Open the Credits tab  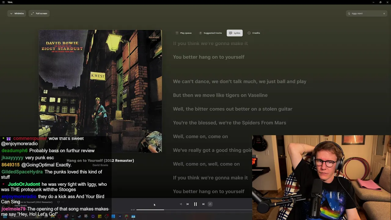coord(254,33)
